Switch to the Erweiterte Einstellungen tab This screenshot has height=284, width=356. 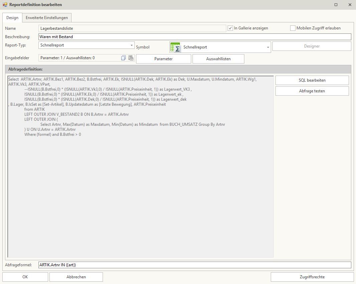click(47, 18)
